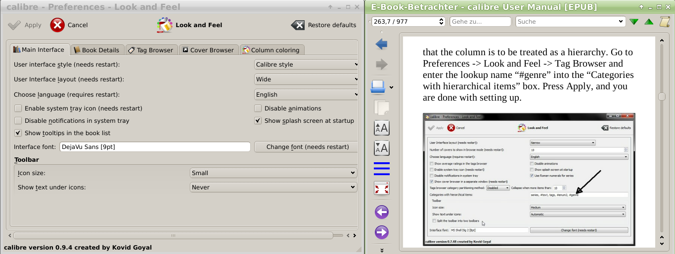Expand more viewer toolbar items chevron
This screenshot has width=675, height=254.
(382, 250)
